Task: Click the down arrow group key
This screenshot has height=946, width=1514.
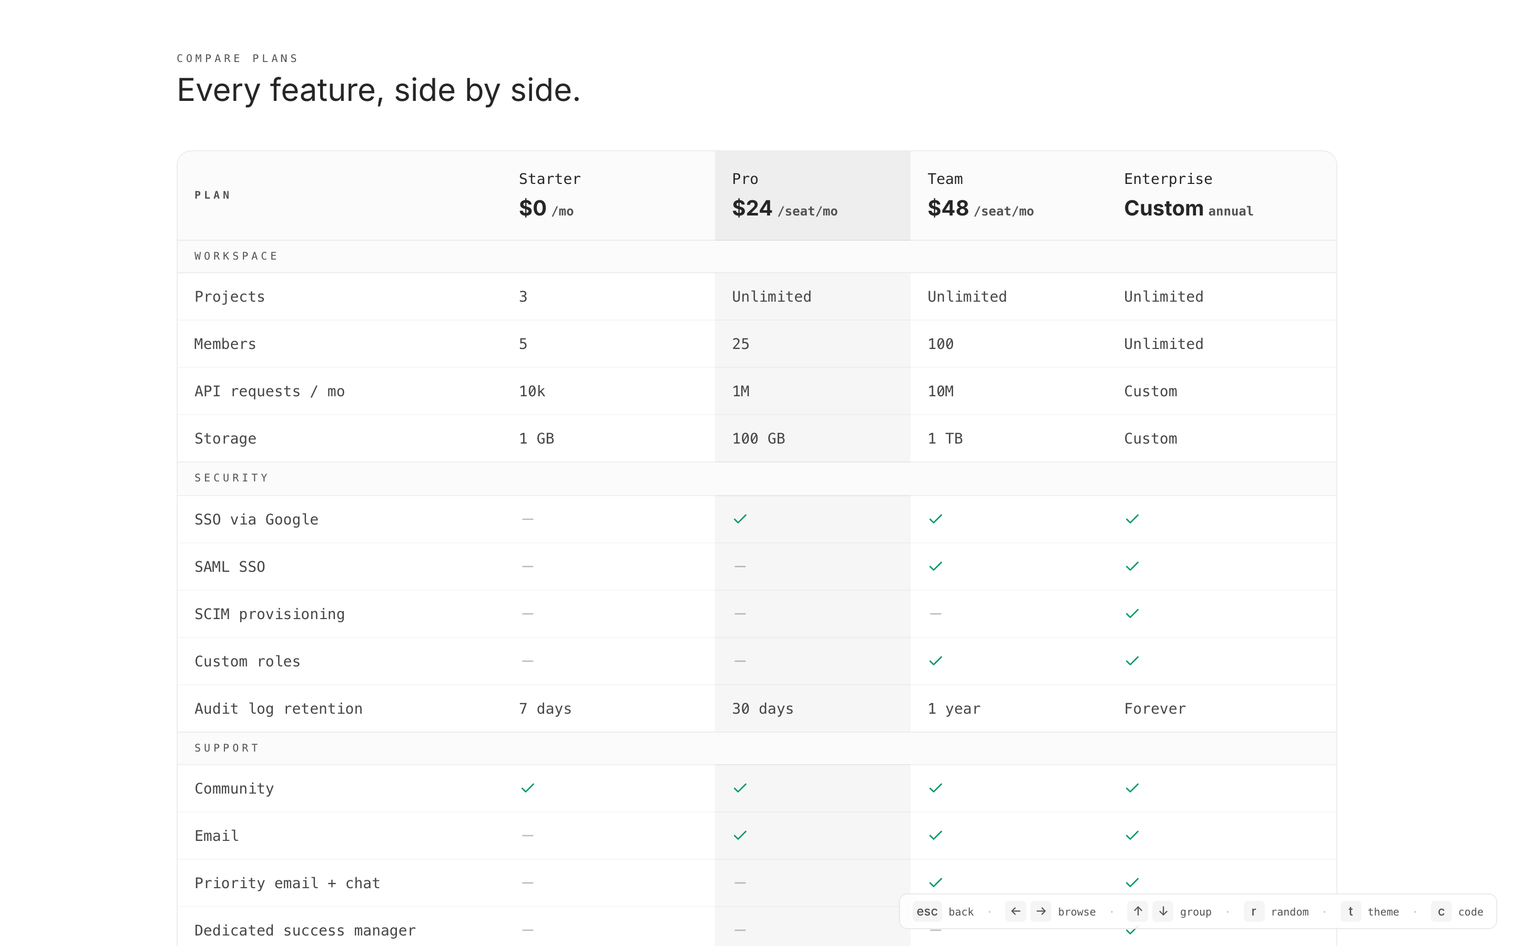Action: pyautogui.click(x=1163, y=912)
